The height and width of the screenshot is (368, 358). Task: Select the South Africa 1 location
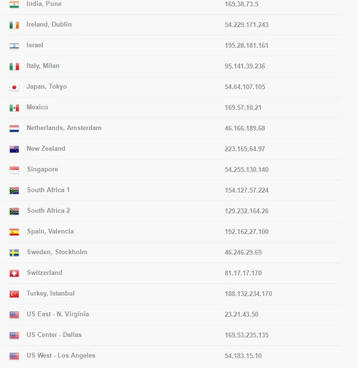point(48,190)
